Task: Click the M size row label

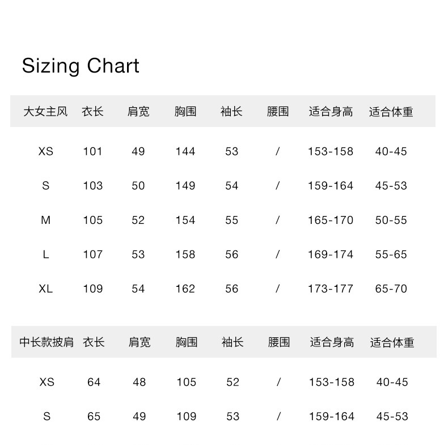Action: [x=46, y=220]
